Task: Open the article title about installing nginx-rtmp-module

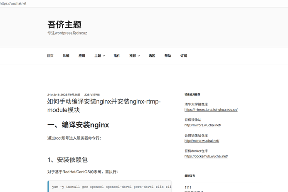Action: (103, 106)
